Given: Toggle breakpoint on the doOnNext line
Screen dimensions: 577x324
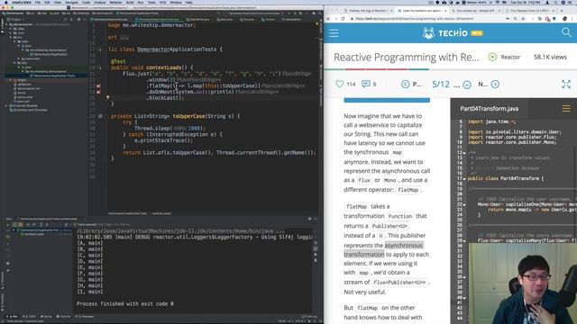Looking at the screenshot, I should pyautogui.click(x=98, y=92).
